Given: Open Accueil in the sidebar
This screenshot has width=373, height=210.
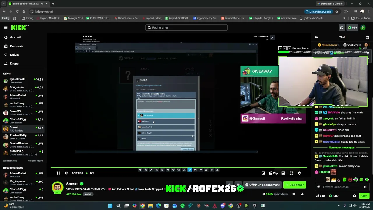Looking at the screenshot, I should (x=15, y=37).
